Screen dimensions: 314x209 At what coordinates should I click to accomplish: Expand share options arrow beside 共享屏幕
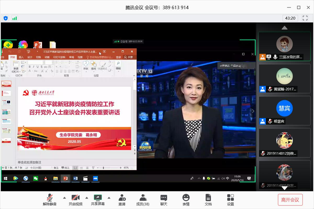(109, 198)
